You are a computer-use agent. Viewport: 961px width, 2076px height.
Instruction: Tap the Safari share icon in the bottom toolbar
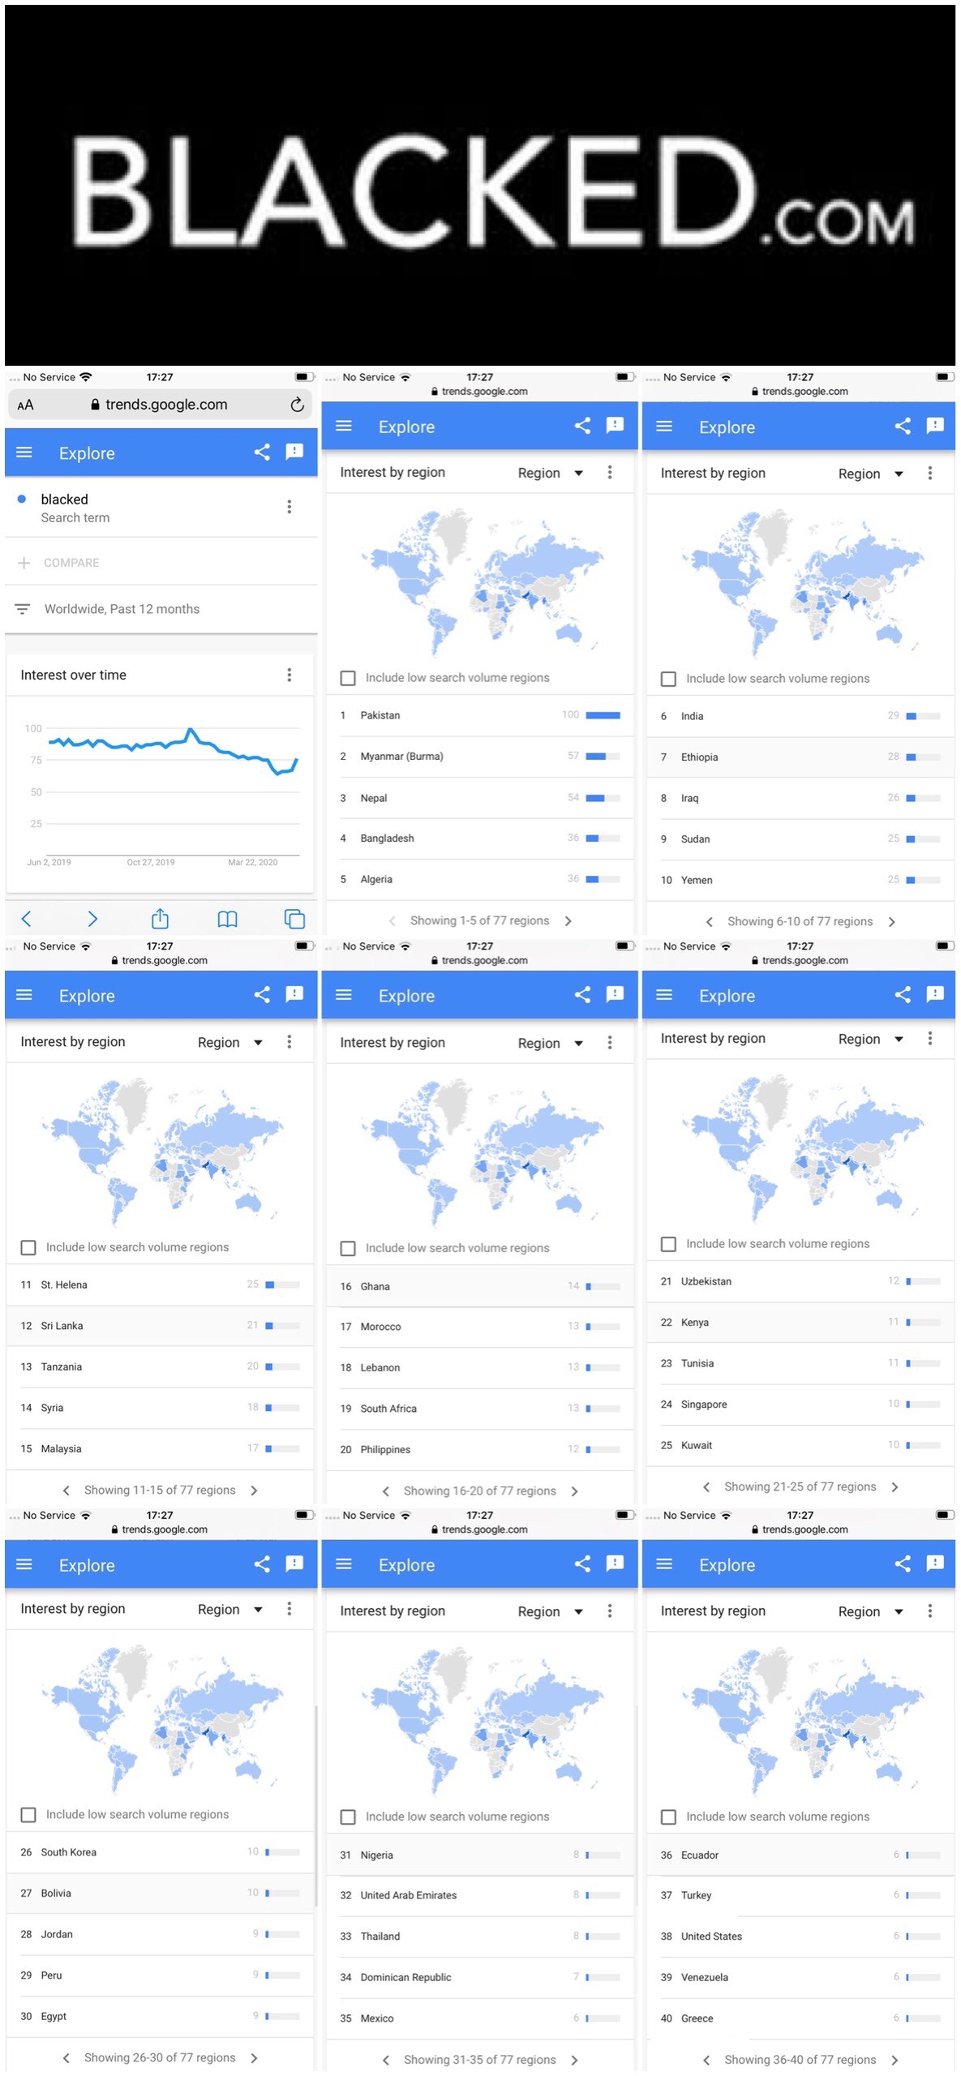point(160,918)
